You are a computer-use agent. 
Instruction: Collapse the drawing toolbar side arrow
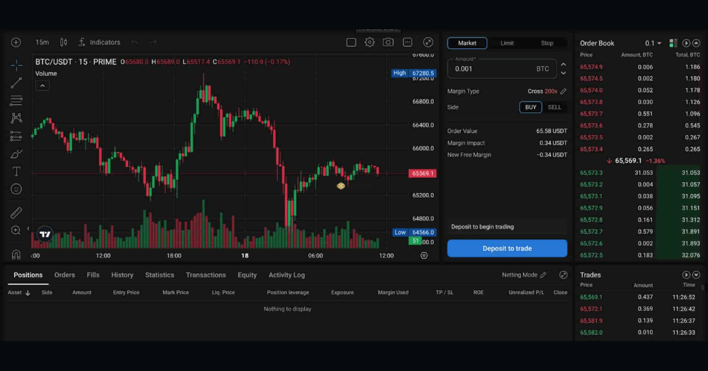pyautogui.click(x=28, y=228)
